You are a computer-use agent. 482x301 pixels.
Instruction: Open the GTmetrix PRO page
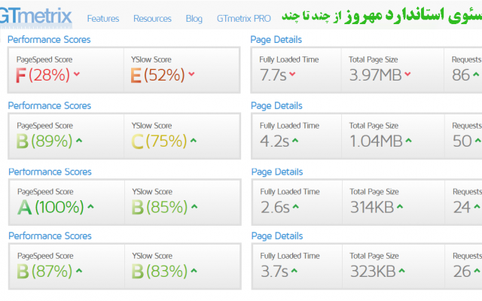click(244, 19)
